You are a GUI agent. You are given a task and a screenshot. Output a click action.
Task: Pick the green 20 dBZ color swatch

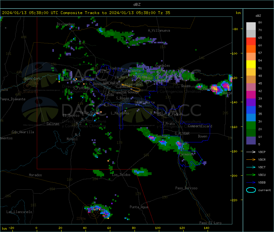pos(251,125)
